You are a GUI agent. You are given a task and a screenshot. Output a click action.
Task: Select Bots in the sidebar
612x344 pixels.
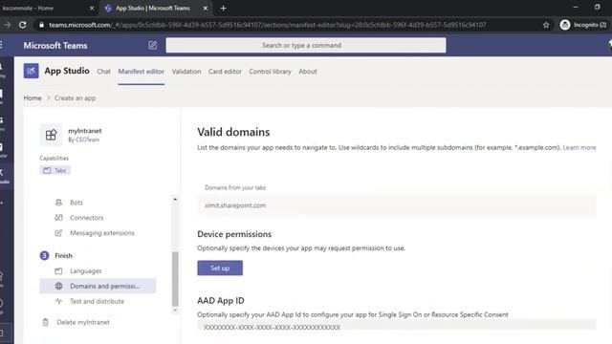[76, 203]
